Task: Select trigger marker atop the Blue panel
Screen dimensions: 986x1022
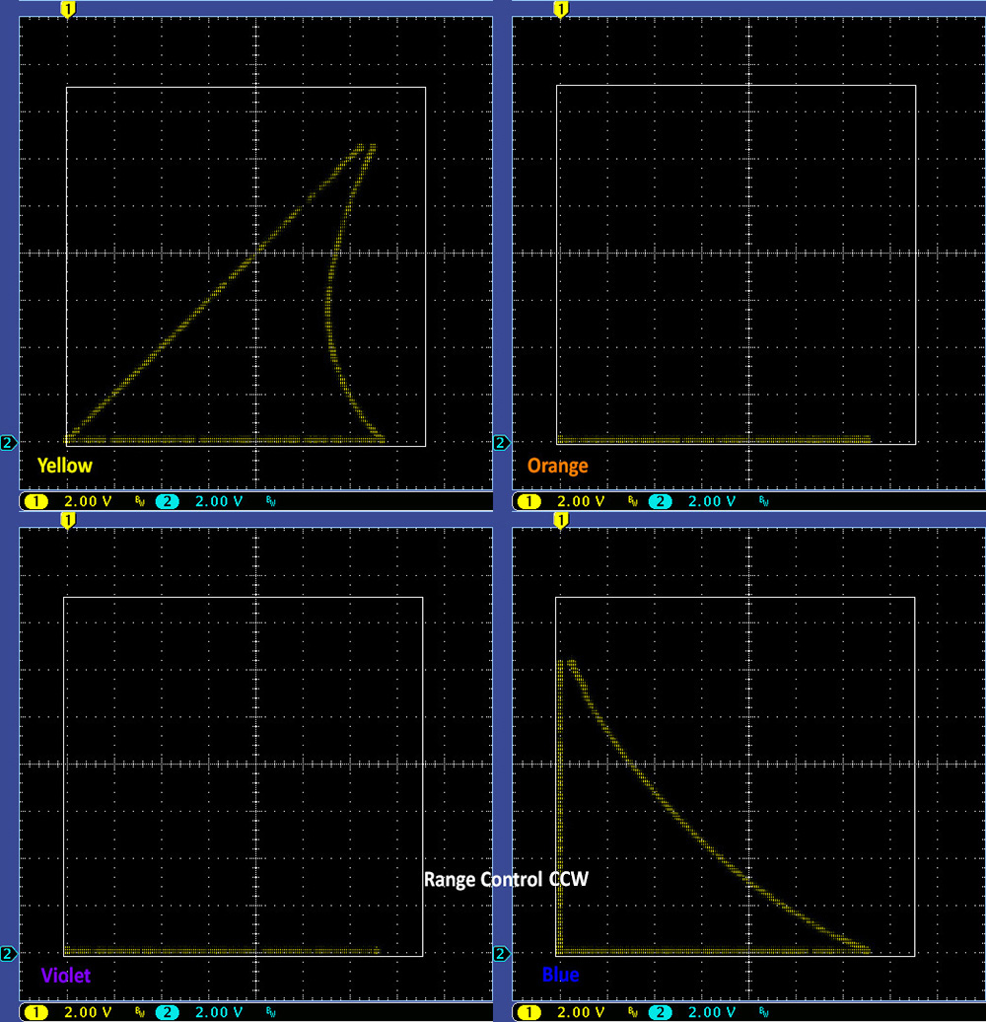Action: (x=560, y=520)
